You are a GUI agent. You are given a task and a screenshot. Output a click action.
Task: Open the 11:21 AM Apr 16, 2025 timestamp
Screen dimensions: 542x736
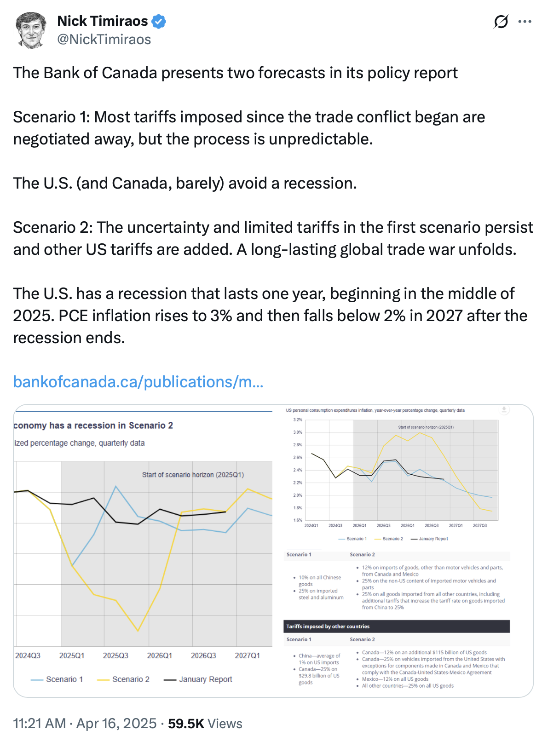(85, 724)
